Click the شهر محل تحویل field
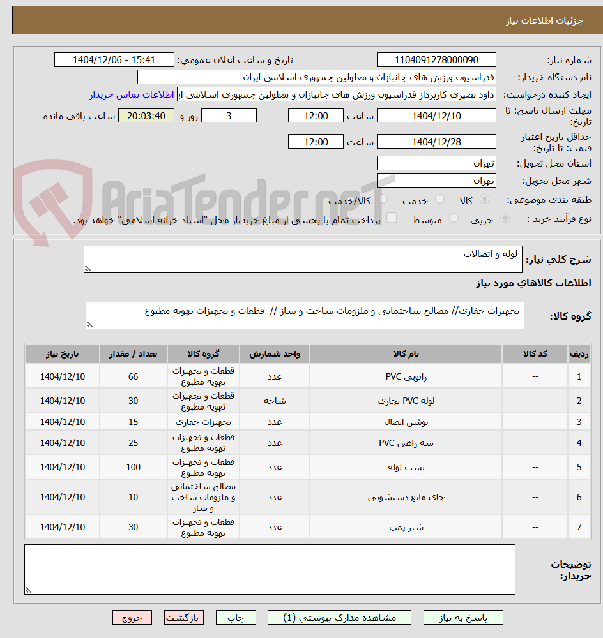Image resolution: width=603 pixels, height=638 pixels. click(x=436, y=181)
